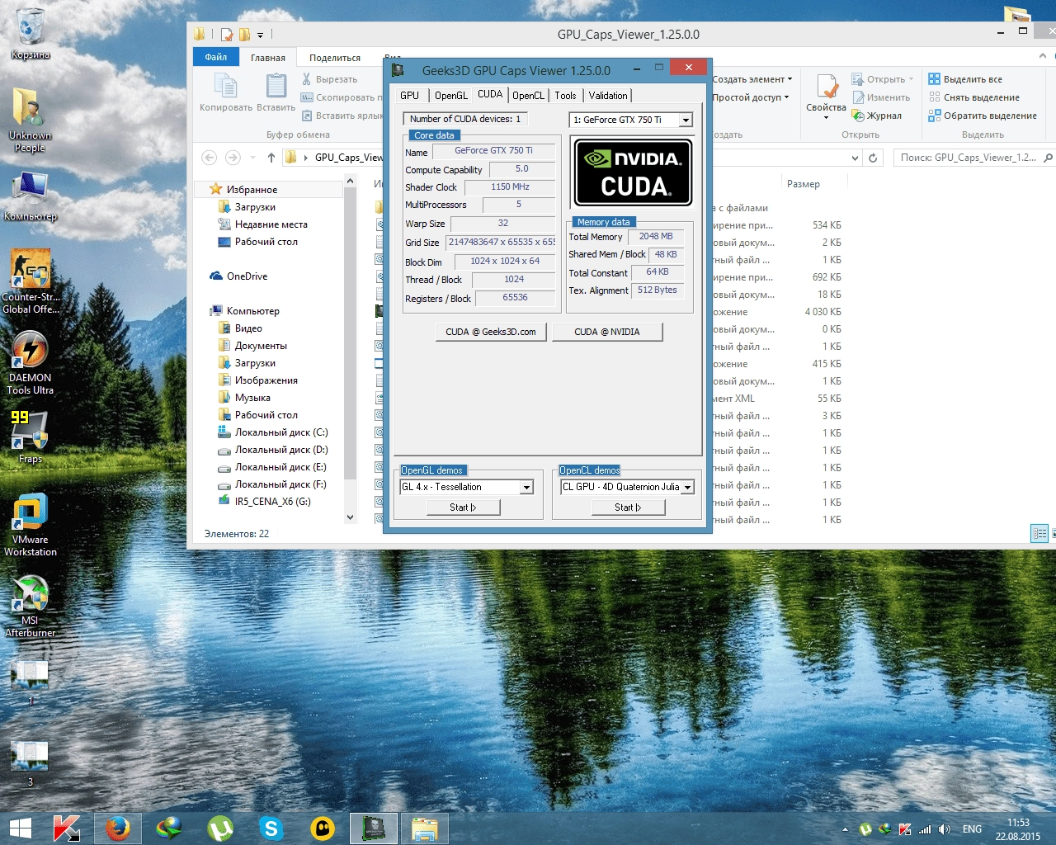This screenshot has width=1056, height=845.
Task: Select OneDrive in Explorer sidebar
Action: [x=247, y=276]
